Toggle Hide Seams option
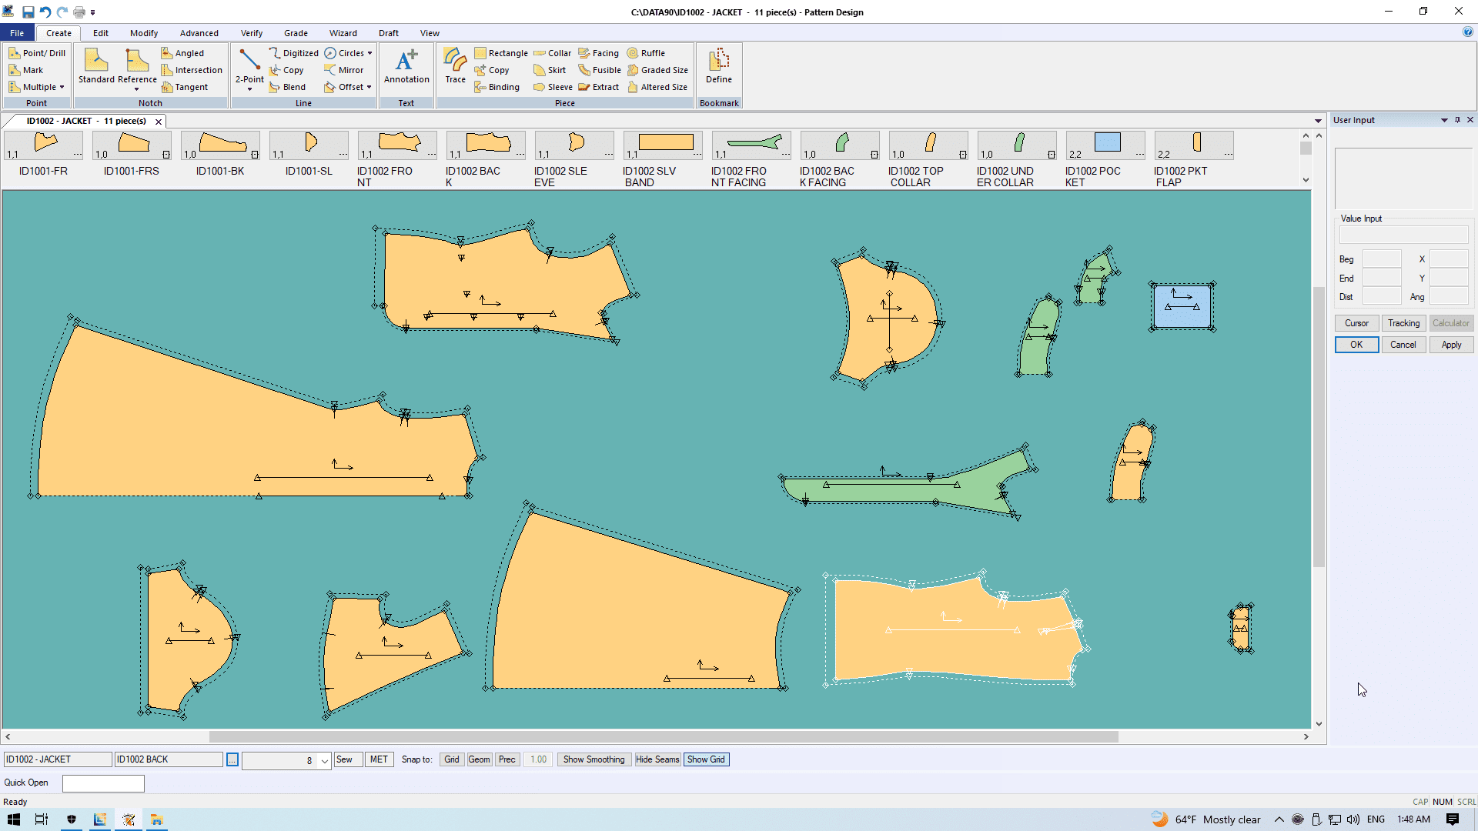1478x831 pixels. click(x=657, y=759)
